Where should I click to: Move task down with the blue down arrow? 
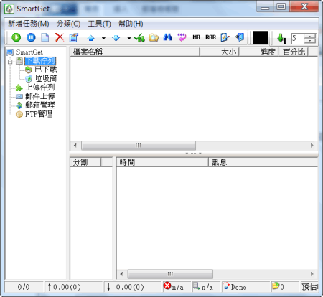(x=116, y=38)
